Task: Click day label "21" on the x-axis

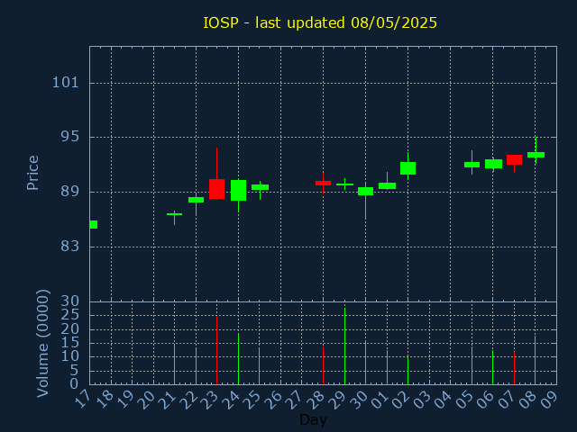Action: tap(169, 399)
